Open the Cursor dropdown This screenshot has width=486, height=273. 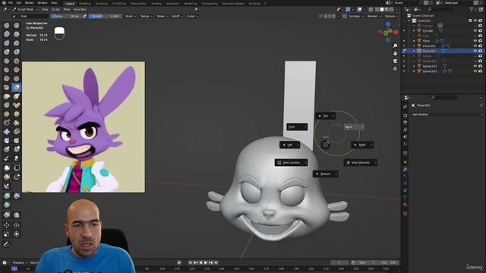click(192, 16)
